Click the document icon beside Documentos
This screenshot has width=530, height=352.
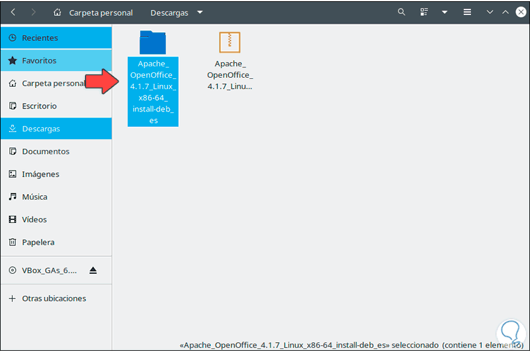tap(13, 151)
